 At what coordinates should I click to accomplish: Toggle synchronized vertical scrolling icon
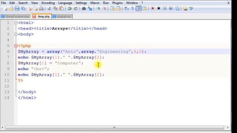[x=112, y=8]
